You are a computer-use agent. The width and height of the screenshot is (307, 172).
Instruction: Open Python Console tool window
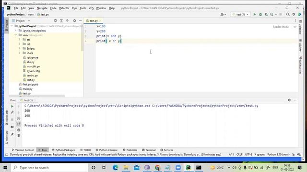[x=106, y=150]
